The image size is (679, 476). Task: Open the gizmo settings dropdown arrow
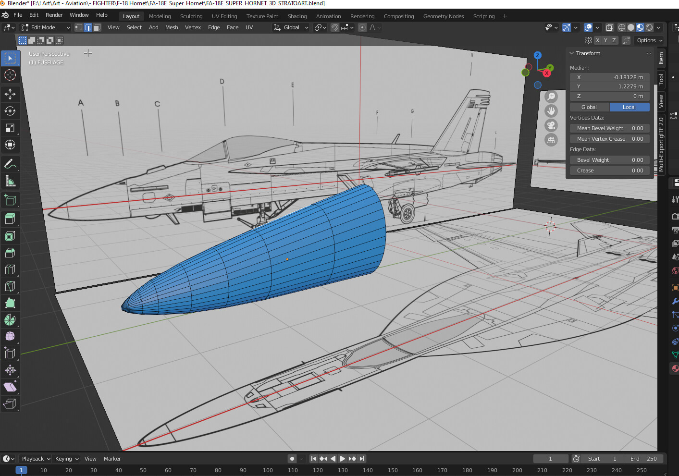576,27
